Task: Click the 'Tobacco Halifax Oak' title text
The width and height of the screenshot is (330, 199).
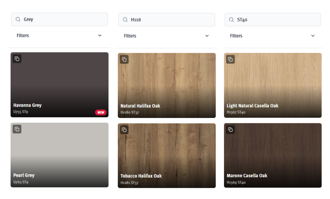Action: click(141, 176)
